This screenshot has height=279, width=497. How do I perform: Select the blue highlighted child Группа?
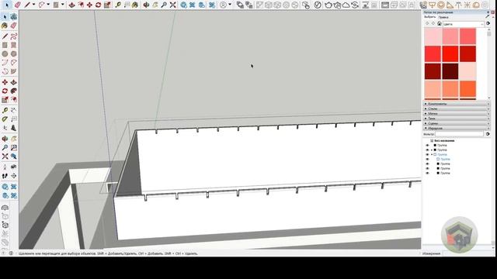tap(445, 160)
